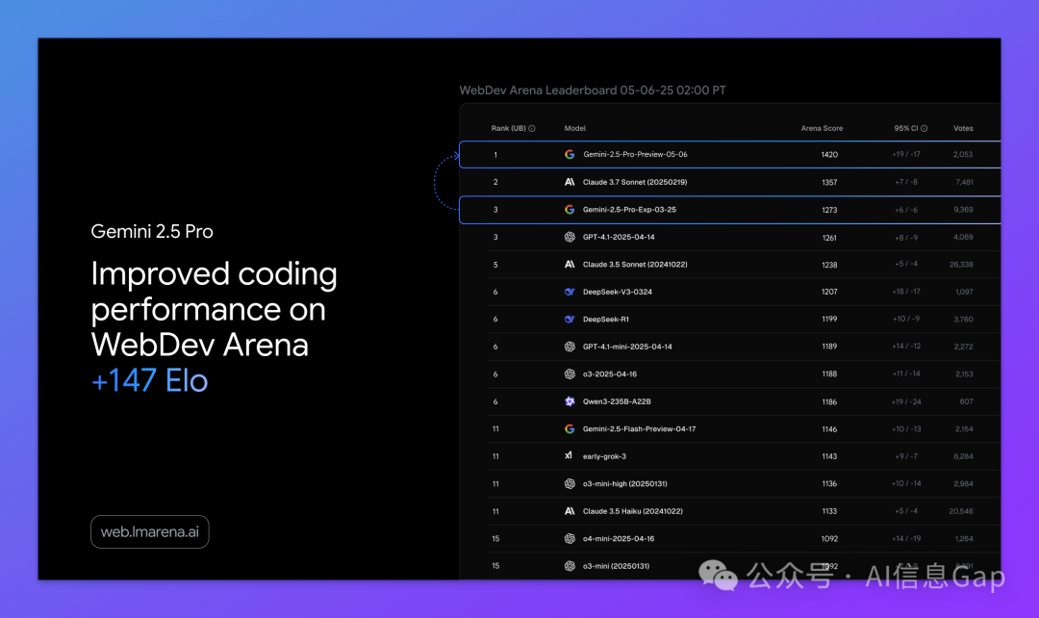The width and height of the screenshot is (1039, 618).
Task: Click the votes value 7,481
Action: [964, 182]
